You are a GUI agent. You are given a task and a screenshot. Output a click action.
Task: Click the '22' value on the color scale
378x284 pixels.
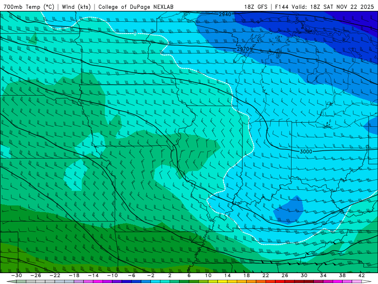[266, 275]
